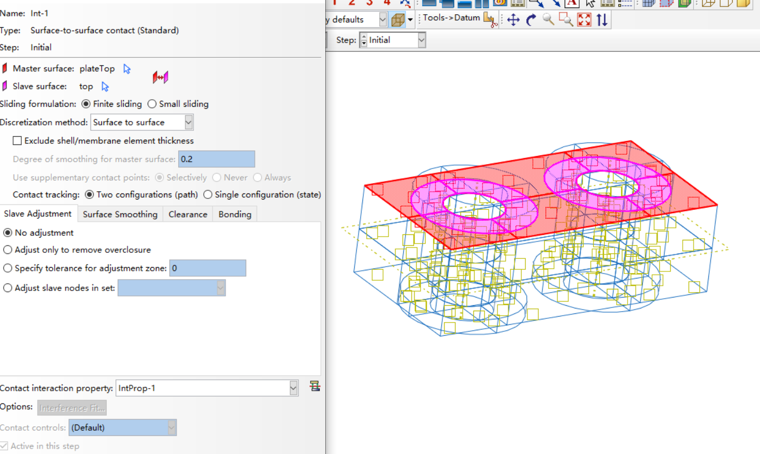Open the Discretization method dropdown
The image size is (760, 454).
(x=189, y=122)
